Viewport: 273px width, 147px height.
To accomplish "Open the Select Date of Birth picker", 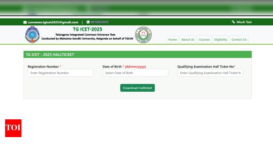I will tap(135, 73).
